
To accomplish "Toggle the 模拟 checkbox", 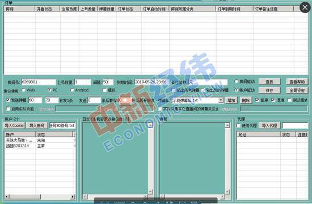I will point(105,90).
